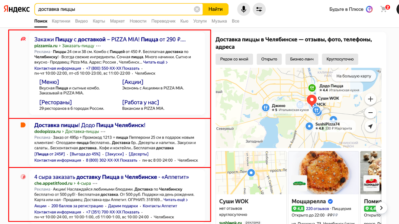Show the Pizza Mia phone number +7 (800) 550
Viewport: 399px width, 224px height.
pos(112,68)
